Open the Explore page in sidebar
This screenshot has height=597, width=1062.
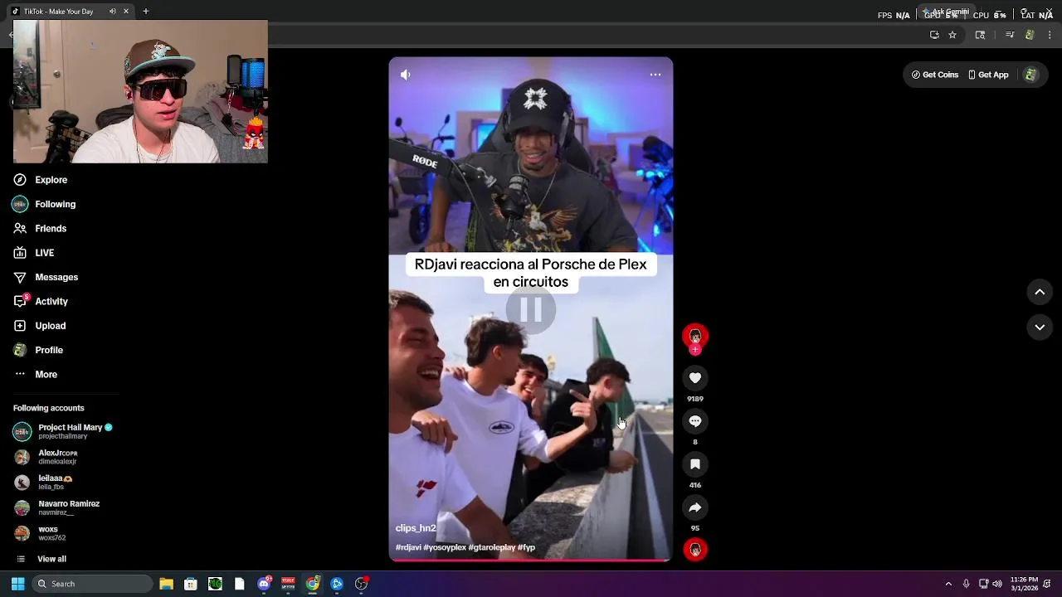[x=41, y=180]
